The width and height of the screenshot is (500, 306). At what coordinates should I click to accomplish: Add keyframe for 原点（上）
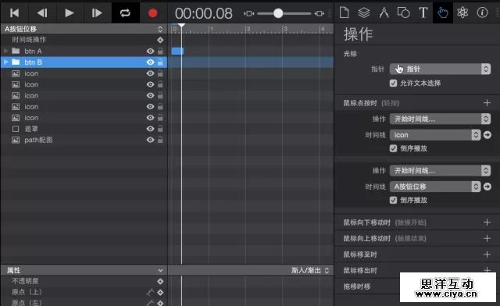[160, 292]
